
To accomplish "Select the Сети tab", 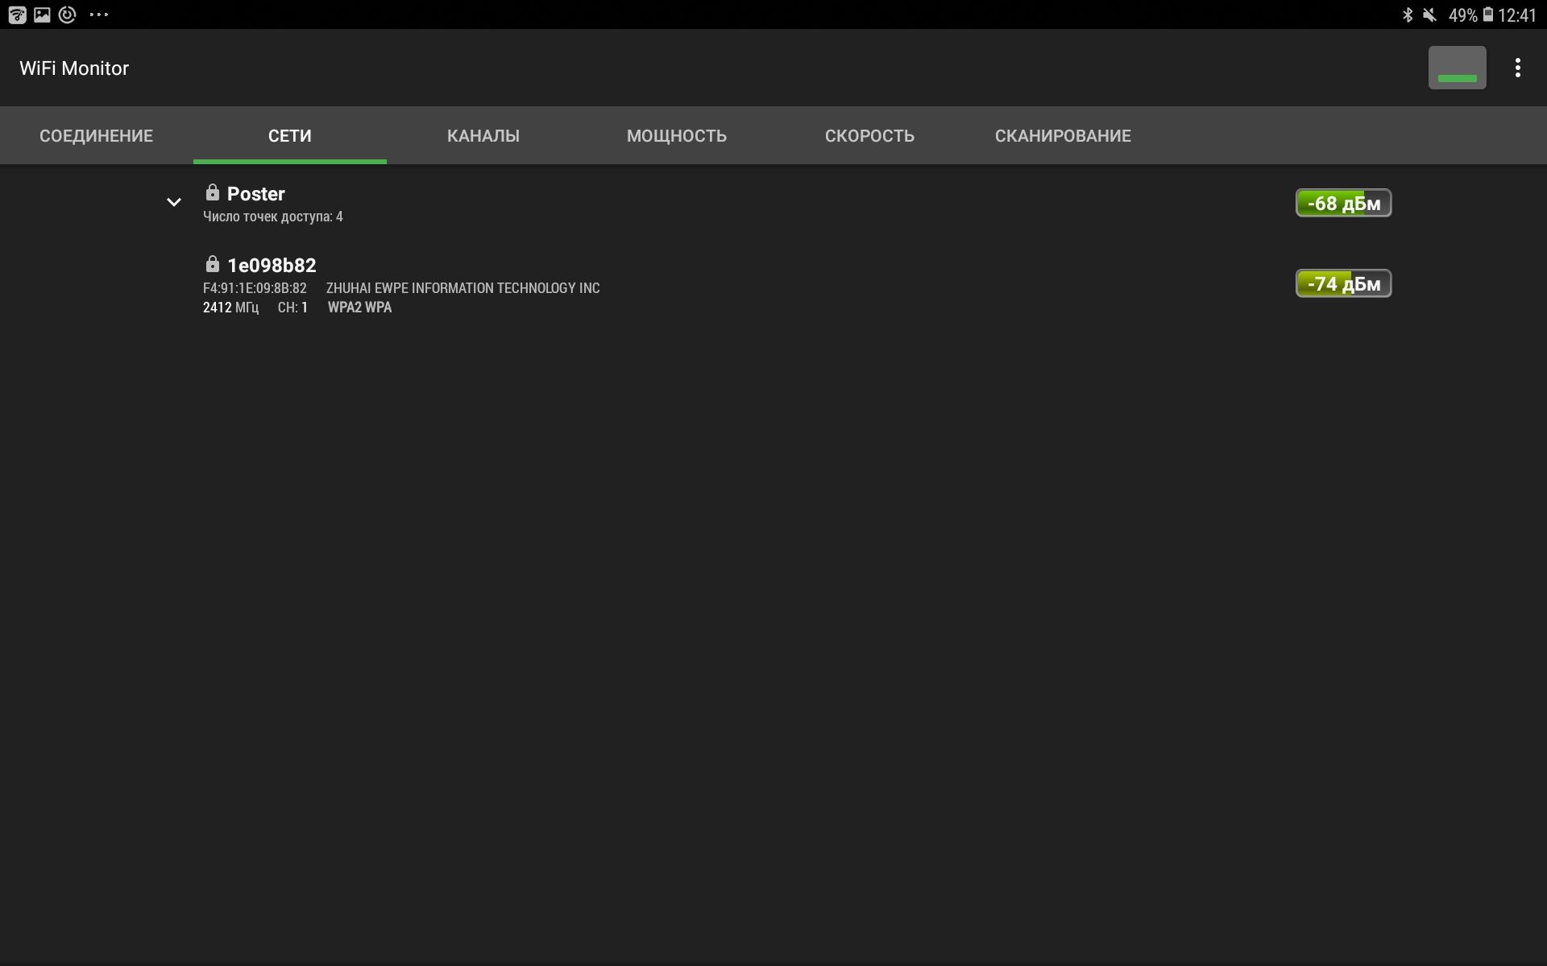I will tap(289, 135).
